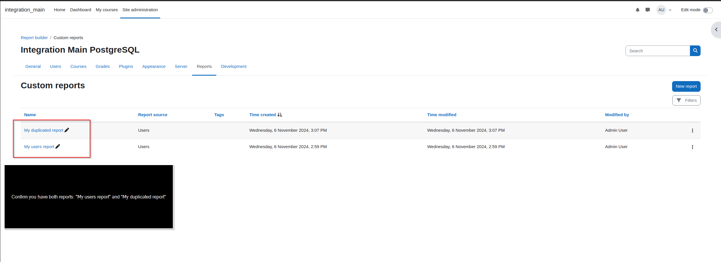
Task: Sort by the Report source column header
Action: pos(153,115)
